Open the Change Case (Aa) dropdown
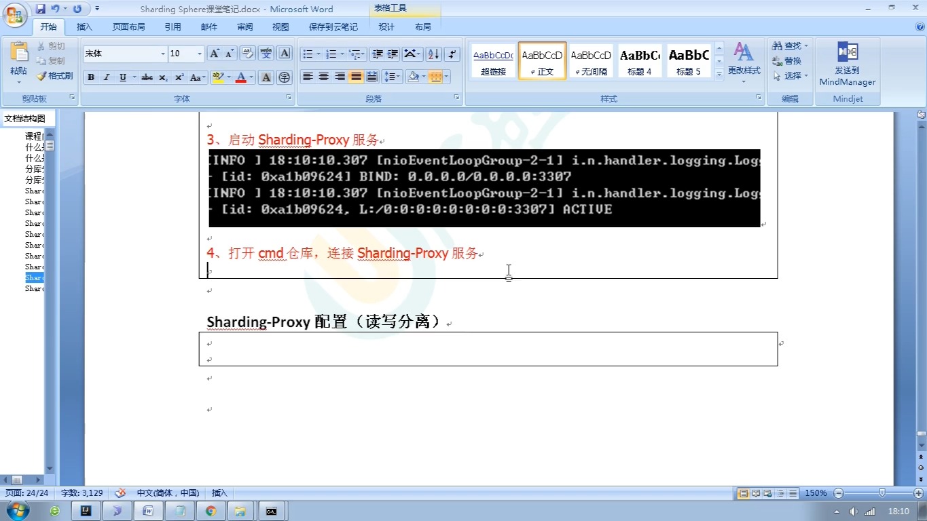This screenshot has width=927, height=521. point(197,77)
